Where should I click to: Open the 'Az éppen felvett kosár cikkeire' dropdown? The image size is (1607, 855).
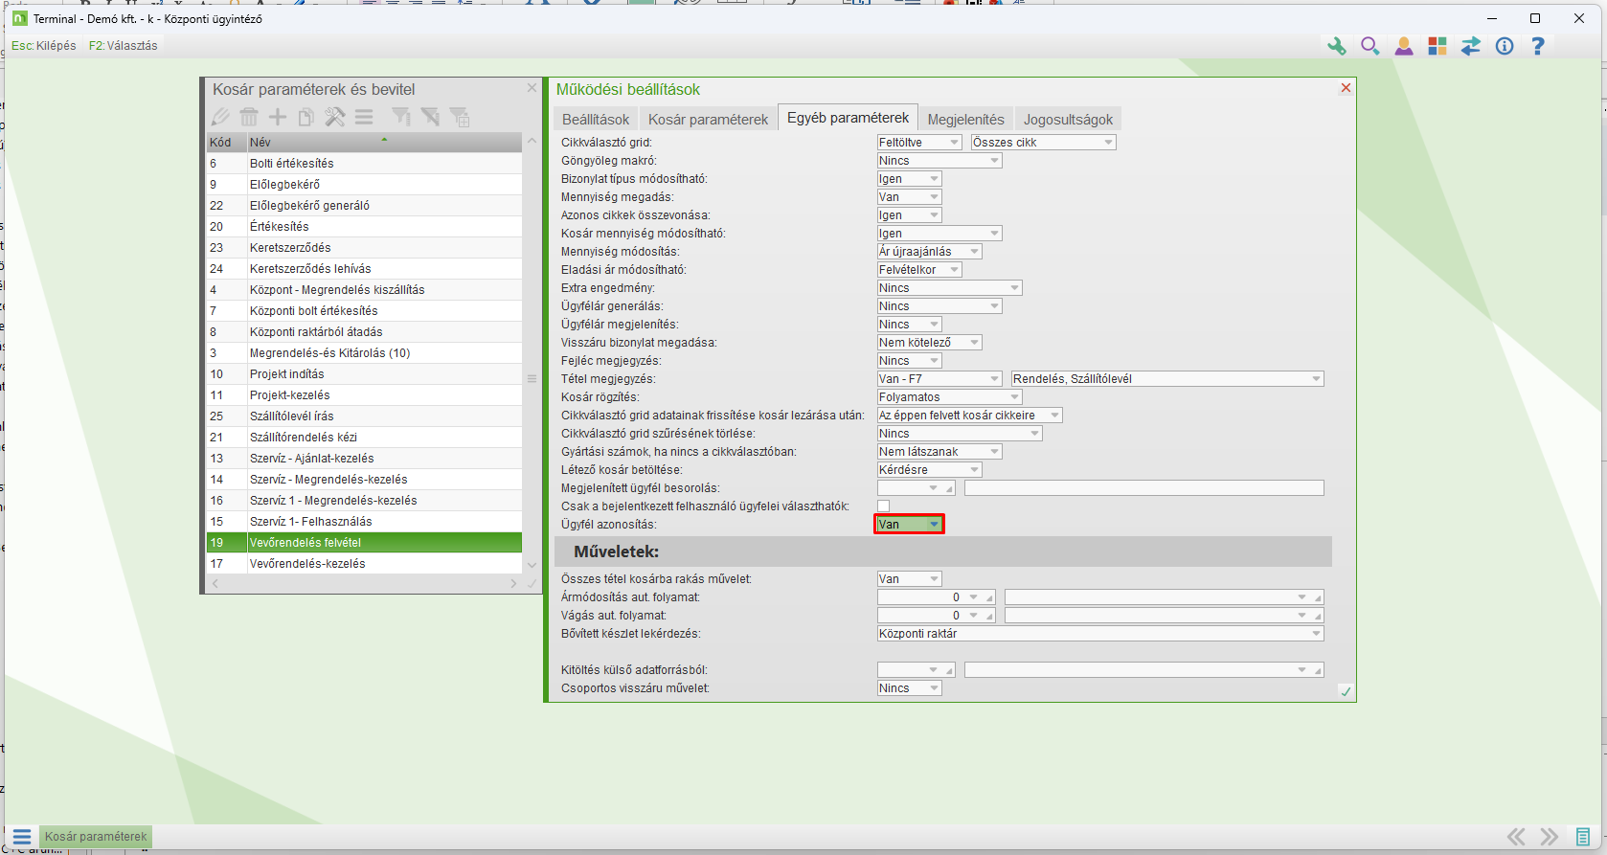970,416
